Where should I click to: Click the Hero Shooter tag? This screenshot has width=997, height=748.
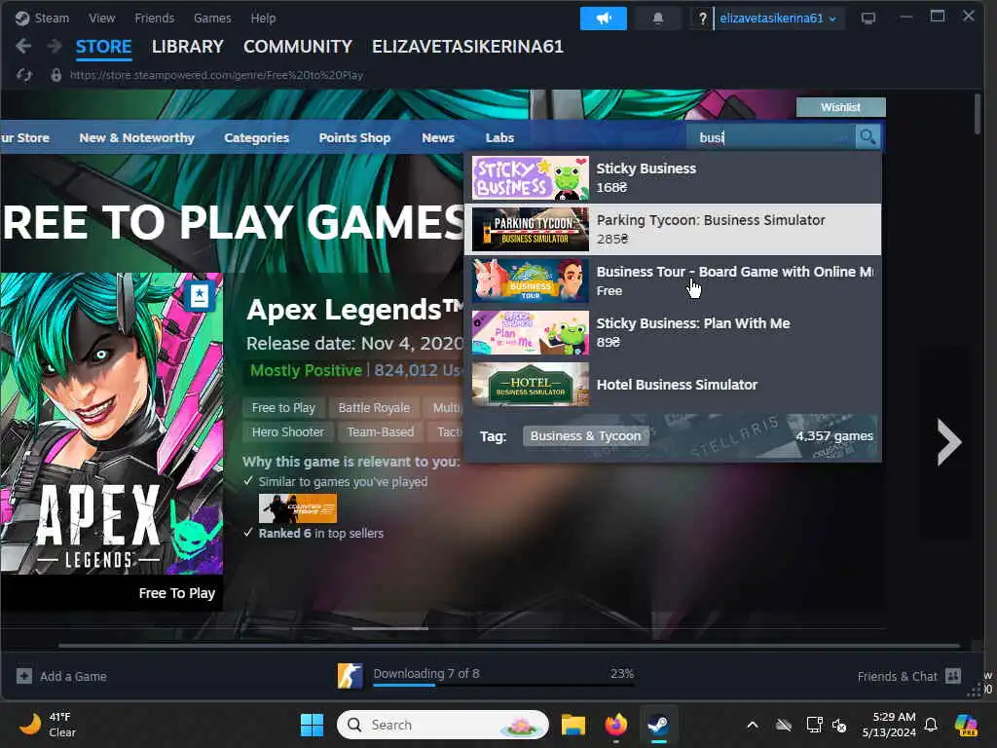(288, 431)
